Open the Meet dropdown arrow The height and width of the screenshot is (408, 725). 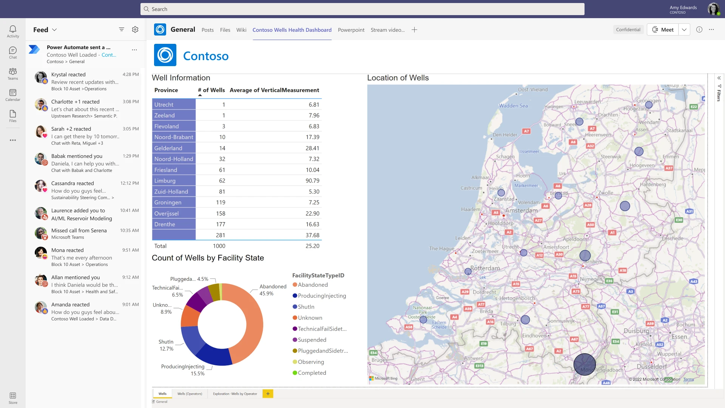click(685, 29)
